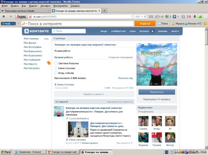Open the Правка menu
The height and width of the screenshot is (155, 208).
pyautogui.click(x=15, y=6)
